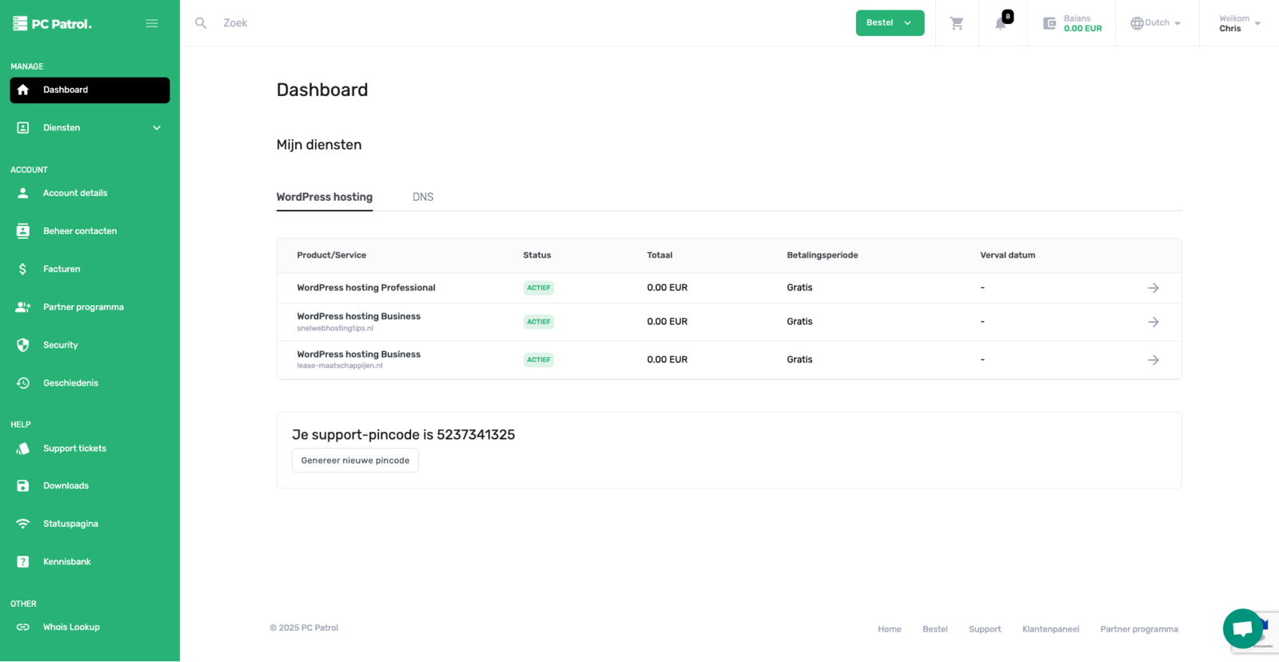Click the Security shield icon

point(23,345)
